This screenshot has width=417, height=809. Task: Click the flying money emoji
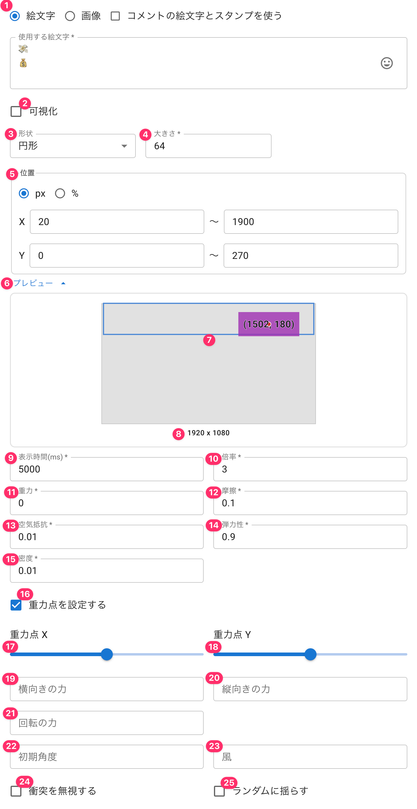point(23,49)
